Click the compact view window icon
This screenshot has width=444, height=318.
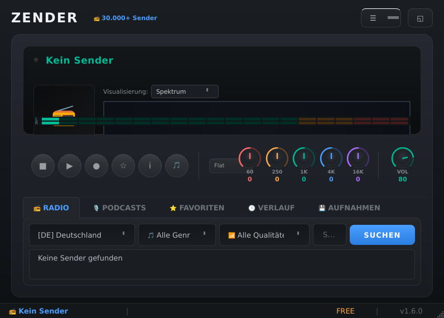pyautogui.click(x=420, y=18)
